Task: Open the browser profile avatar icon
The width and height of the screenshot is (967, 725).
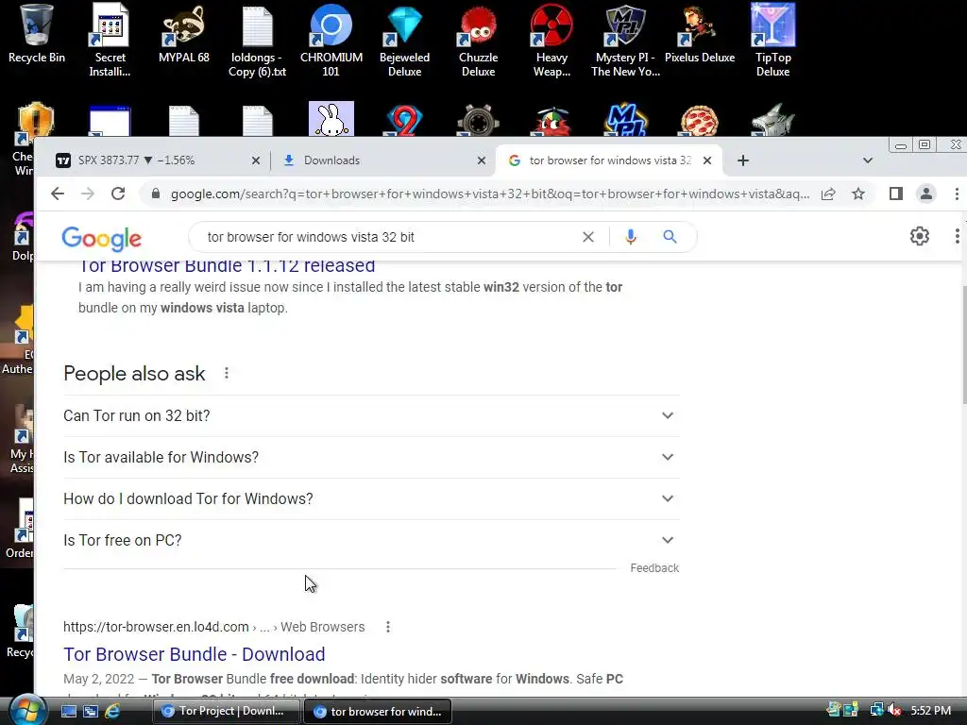Action: coord(925,194)
